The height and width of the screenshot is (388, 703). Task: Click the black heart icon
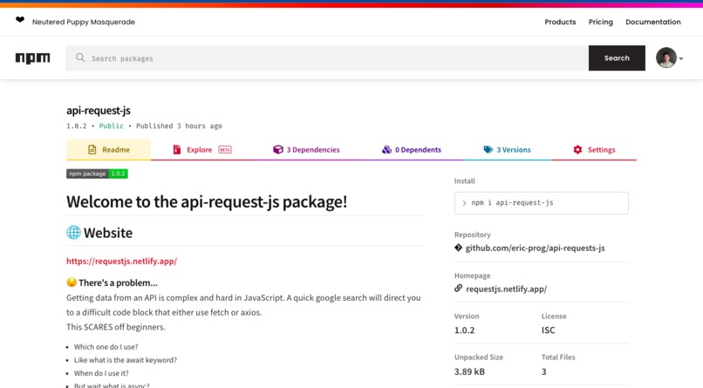click(20, 20)
